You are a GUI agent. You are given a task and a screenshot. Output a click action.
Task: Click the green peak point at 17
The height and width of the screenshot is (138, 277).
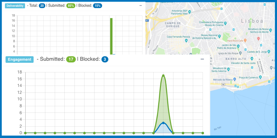coord(163,76)
